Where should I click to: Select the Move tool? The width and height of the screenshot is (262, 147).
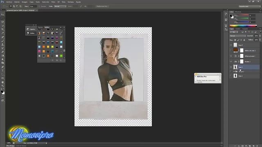tap(2, 15)
